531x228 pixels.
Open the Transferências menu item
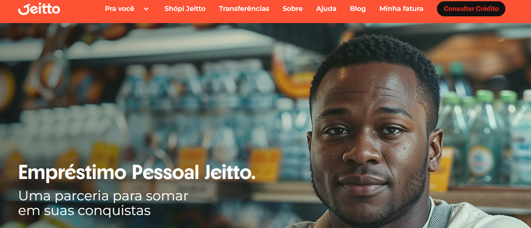click(244, 9)
